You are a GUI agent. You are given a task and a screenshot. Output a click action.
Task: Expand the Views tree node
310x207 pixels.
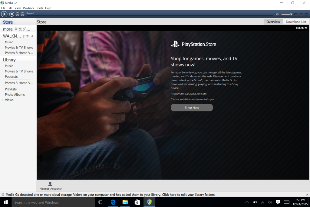tap(3, 100)
